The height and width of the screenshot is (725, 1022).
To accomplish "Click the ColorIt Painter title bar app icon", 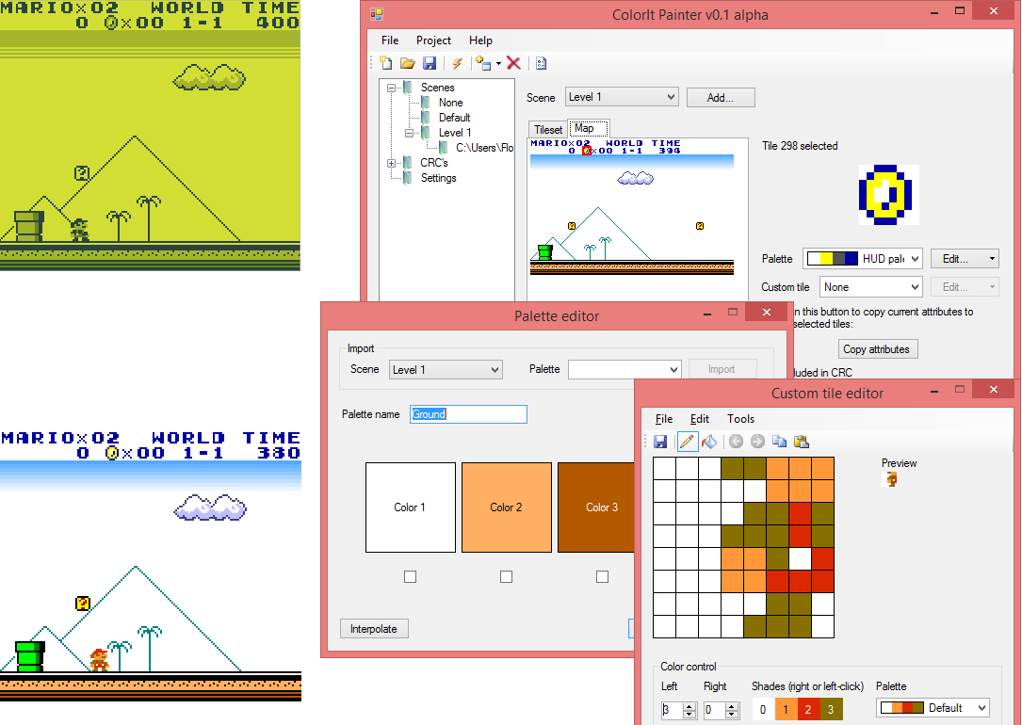I will point(377,14).
